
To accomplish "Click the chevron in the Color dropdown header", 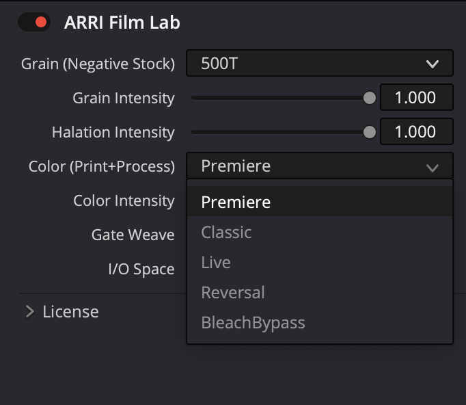I will (x=432, y=167).
